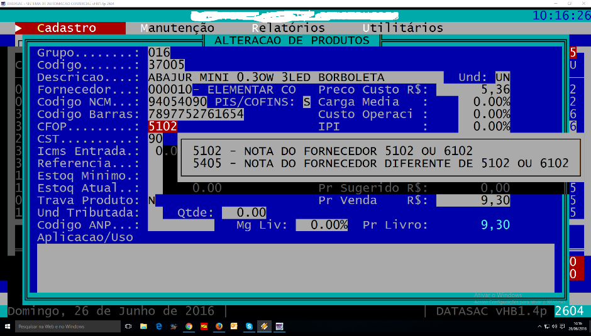Open the taskbar icon left of Chrome
The width and height of the screenshot is (591, 336).
point(174,326)
